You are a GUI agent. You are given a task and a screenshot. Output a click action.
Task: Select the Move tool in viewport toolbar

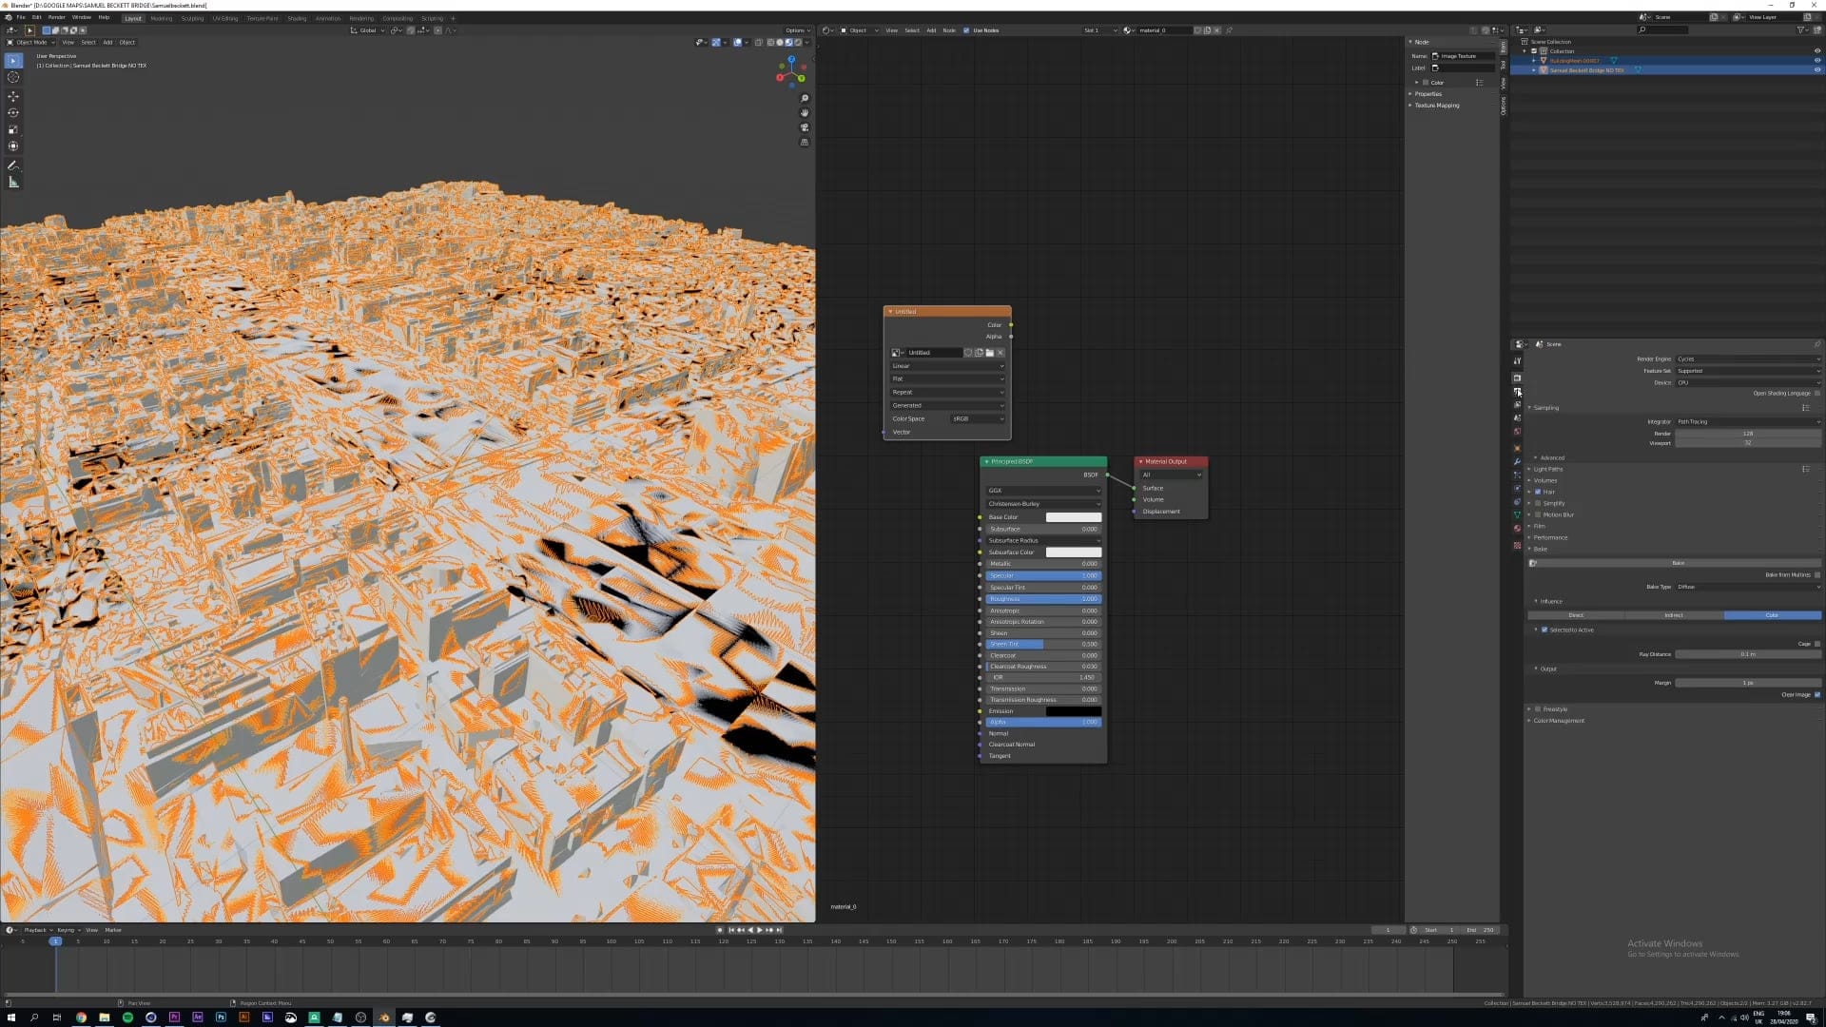pos(13,96)
